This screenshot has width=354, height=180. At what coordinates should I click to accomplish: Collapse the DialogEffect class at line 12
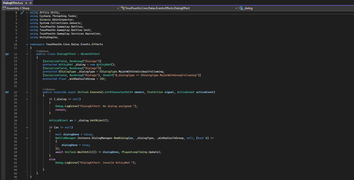[x=27, y=54]
